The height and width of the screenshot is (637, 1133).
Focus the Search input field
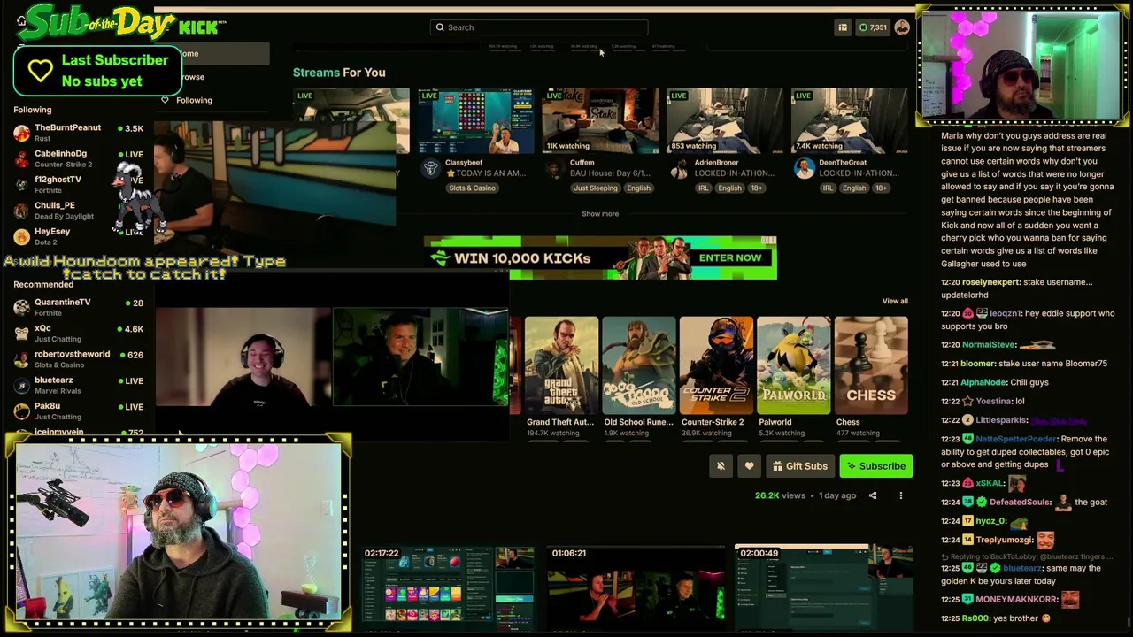pos(539,27)
